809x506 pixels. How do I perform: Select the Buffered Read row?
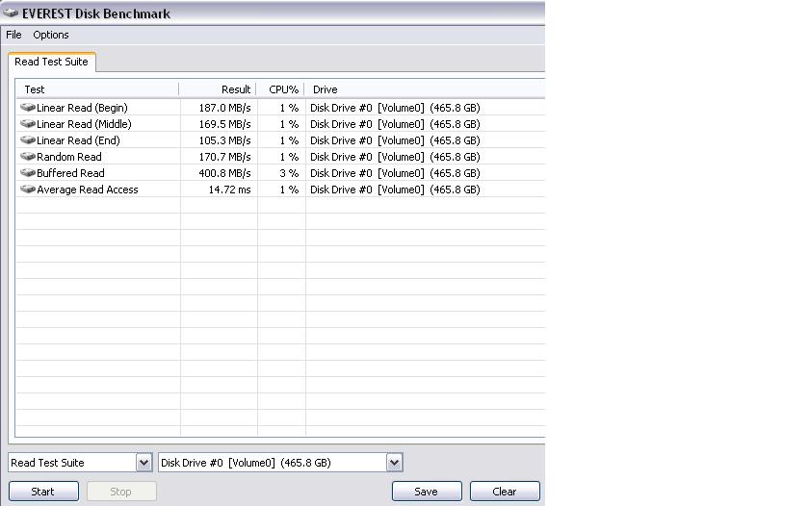click(x=280, y=172)
